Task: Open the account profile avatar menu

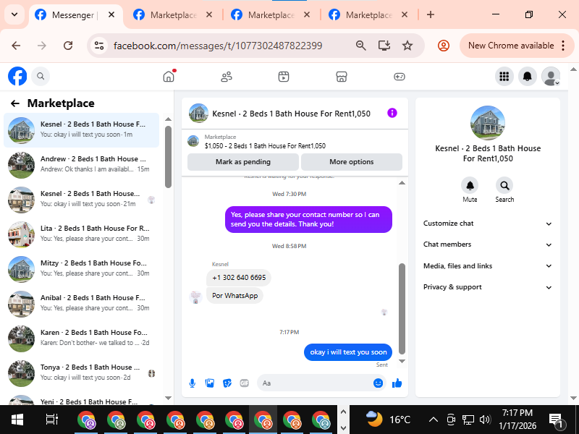Action: coord(551,77)
